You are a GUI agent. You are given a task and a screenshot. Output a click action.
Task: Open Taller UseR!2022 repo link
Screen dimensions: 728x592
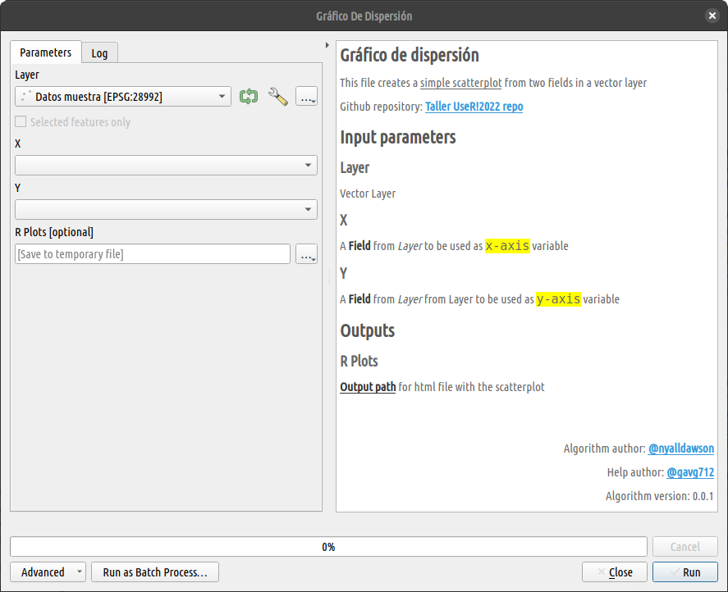[474, 107]
